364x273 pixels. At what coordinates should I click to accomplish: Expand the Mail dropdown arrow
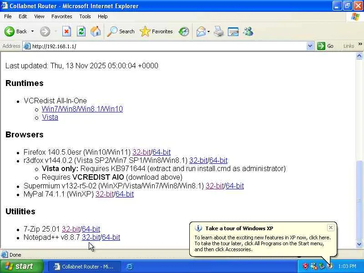point(208,31)
